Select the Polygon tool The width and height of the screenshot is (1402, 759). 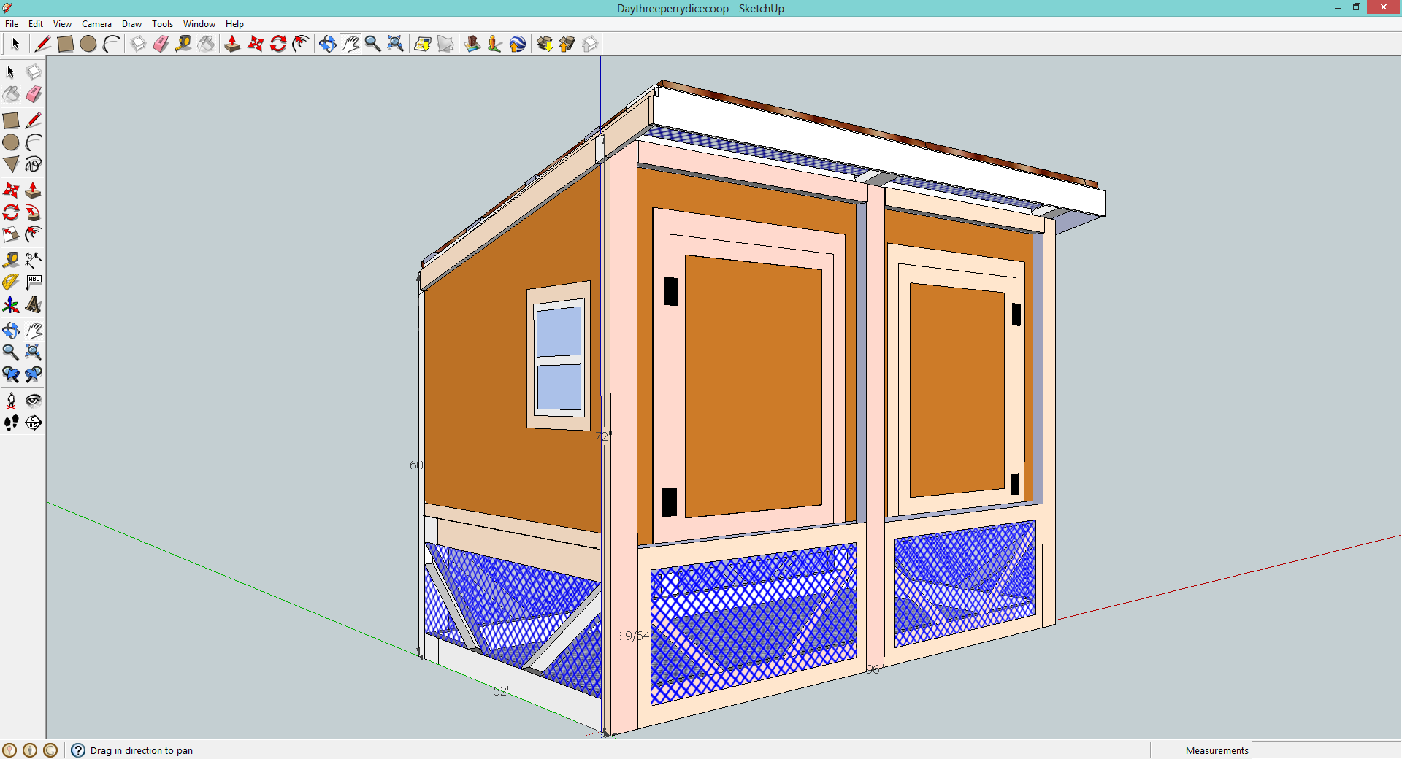(x=11, y=164)
